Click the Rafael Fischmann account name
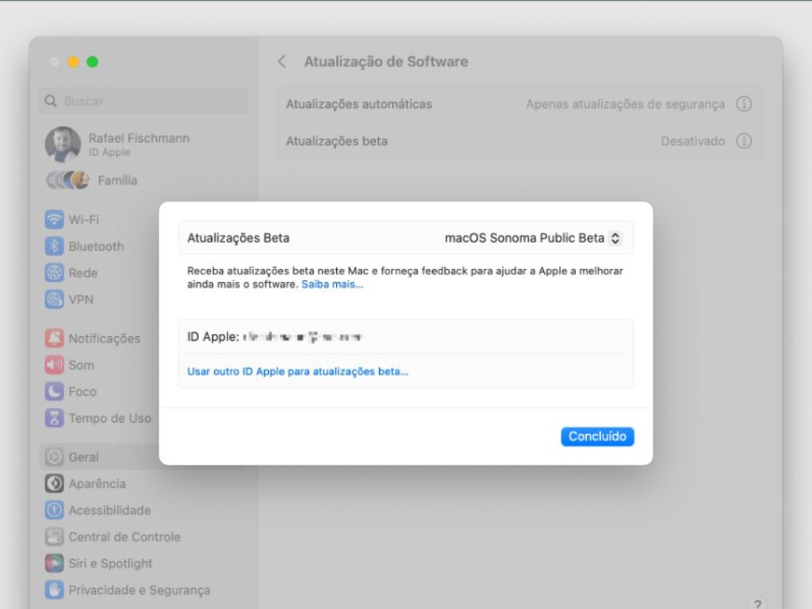The width and height of the screenshot is (812, 609). [x=139, y=138]
